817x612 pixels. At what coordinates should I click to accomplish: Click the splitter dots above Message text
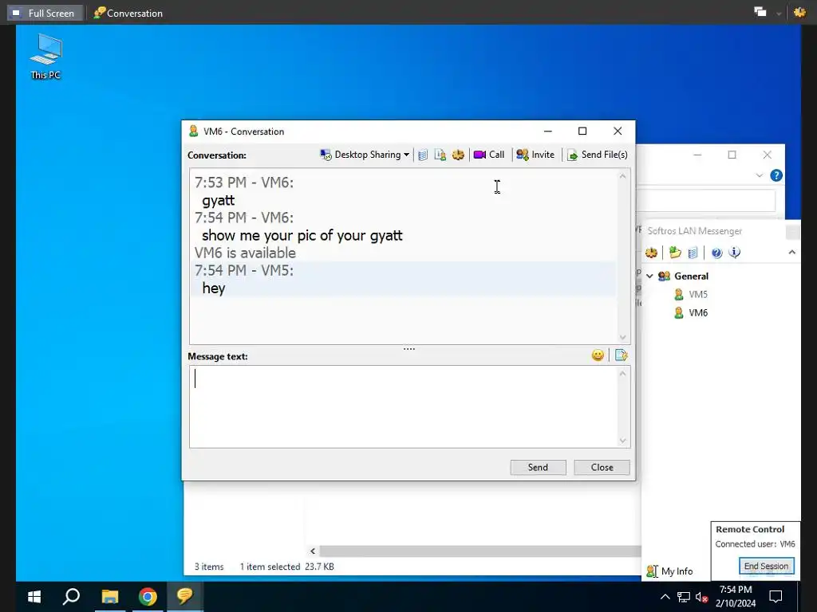coord(409,349)
